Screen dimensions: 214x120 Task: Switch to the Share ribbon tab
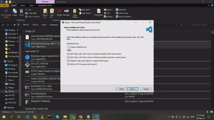pyautogui.click(x=22, y=5)
